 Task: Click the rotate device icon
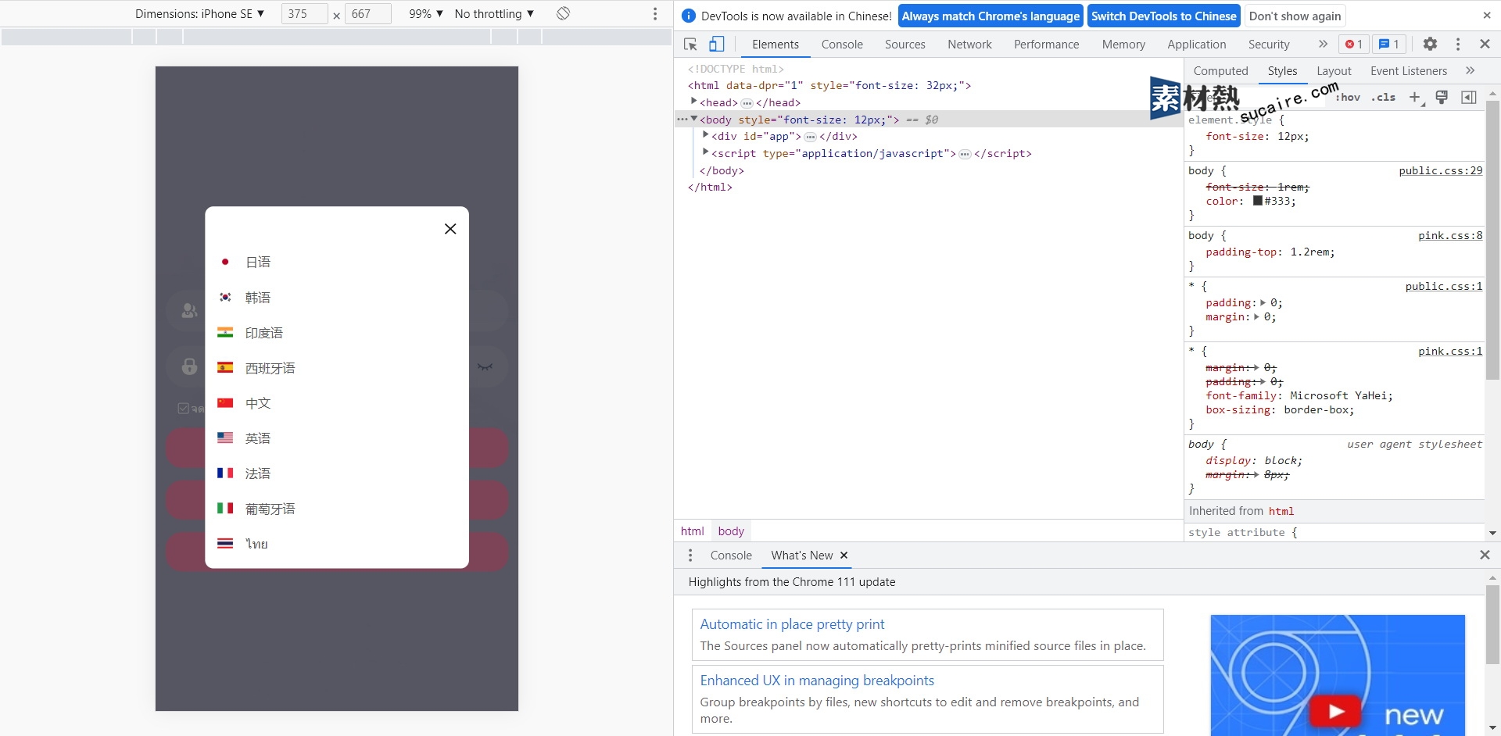563,13
